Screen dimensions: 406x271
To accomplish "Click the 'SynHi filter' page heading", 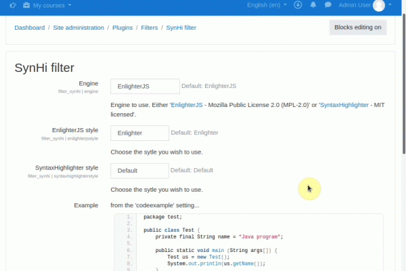I will [44, 68].
